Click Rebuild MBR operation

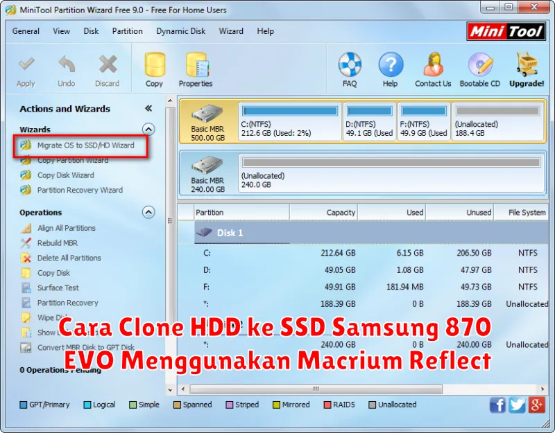point(58,243)
